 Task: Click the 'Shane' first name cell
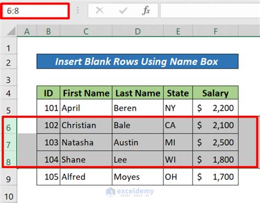click(86, 160)
